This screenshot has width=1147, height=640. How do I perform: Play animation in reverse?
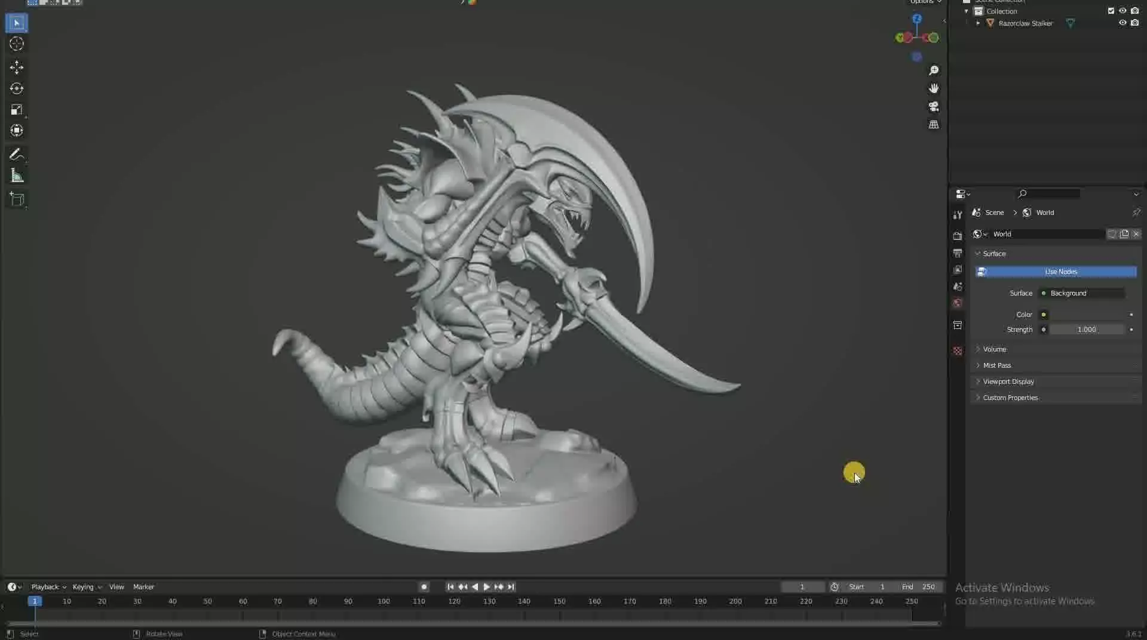475,587
